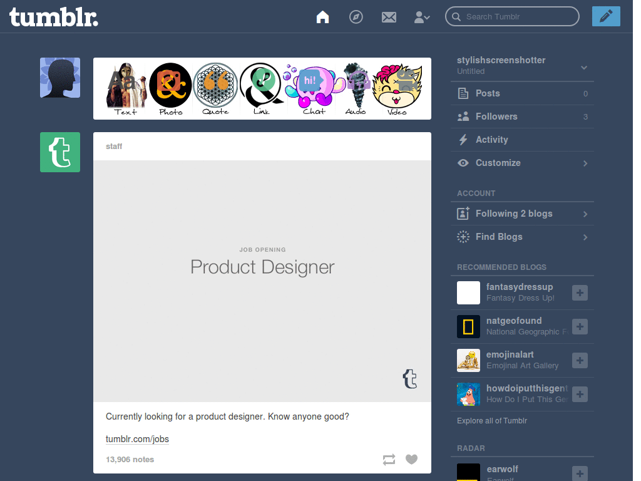Screen dimensions: 641x481
Task: Open the staff blog name link
Action: (x=114, y=147)
